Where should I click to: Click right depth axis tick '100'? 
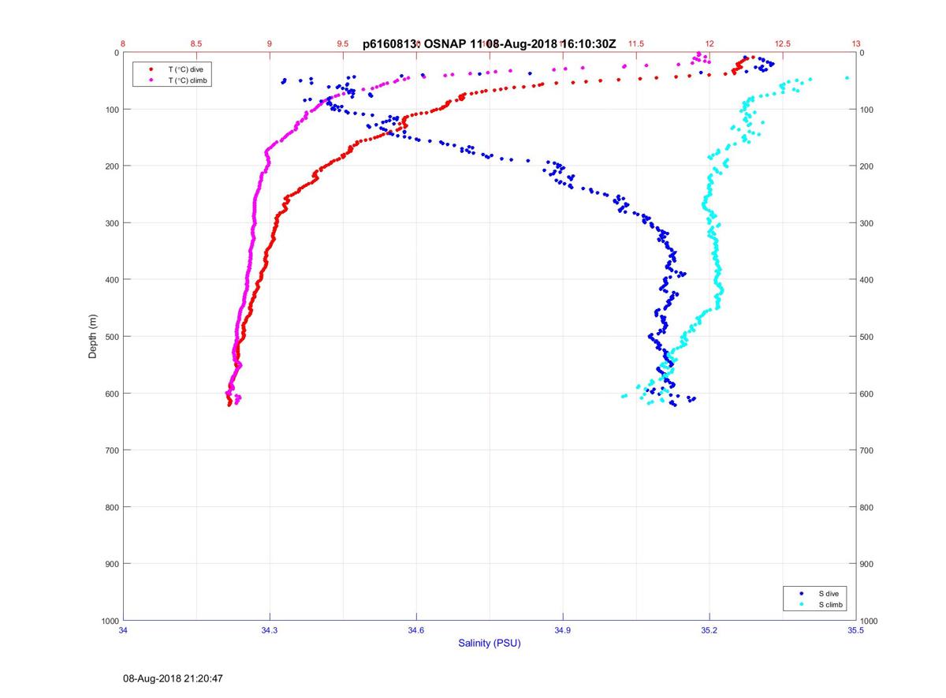[x=867, y=110]
